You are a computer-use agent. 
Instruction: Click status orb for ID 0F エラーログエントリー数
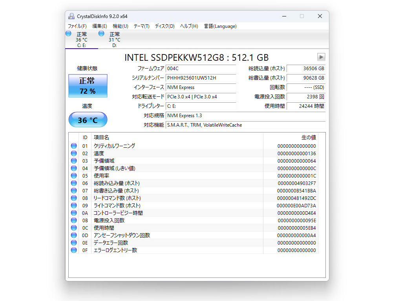(74, 250)
